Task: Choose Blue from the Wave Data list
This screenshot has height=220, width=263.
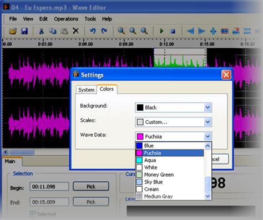Action: point(170,146)
